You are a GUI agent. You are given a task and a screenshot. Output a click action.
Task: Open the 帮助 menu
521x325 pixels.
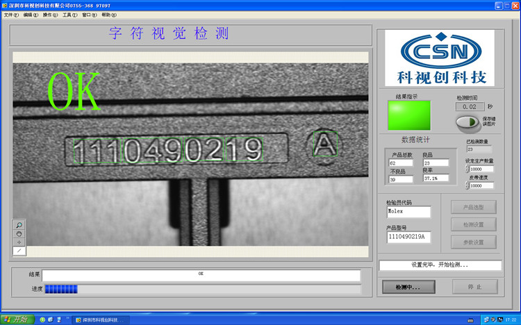coord(108,14)
